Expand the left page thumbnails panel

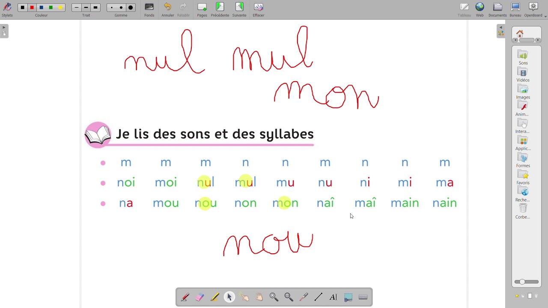click(x=4, y=31)
